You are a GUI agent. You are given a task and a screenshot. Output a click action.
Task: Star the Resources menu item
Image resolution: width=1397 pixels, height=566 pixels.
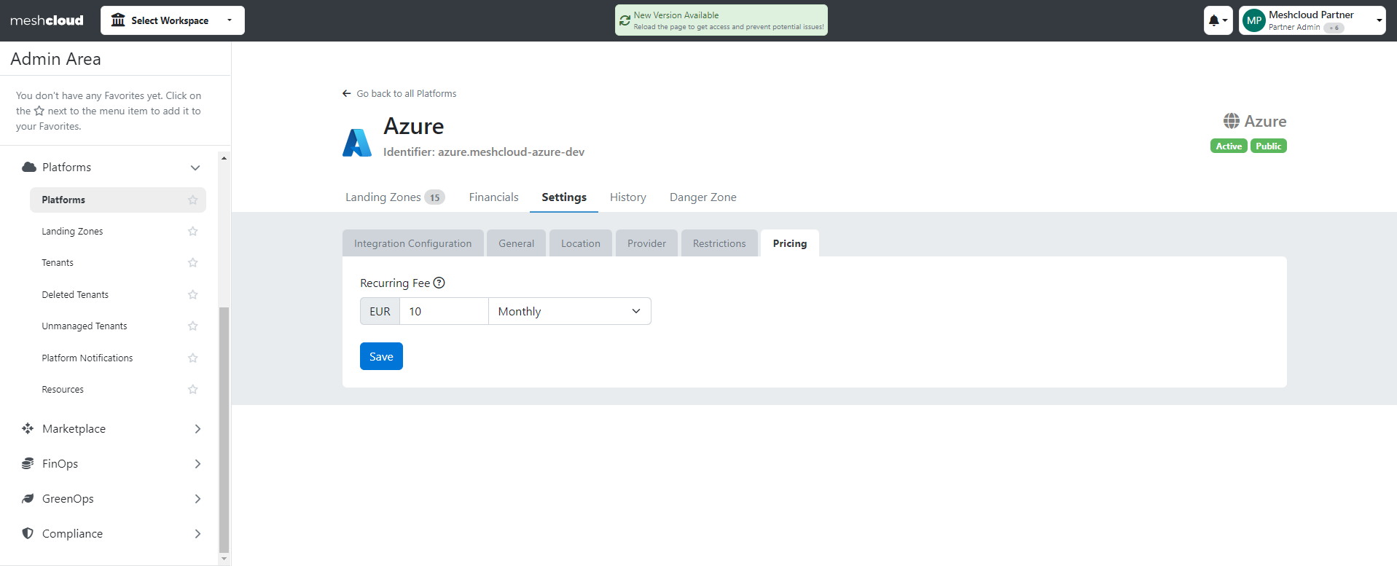coord(192,389)
